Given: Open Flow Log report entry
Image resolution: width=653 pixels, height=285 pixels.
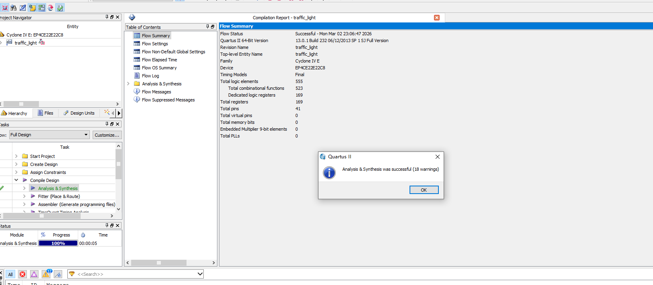Looking at the screenshot, I should click(150, 76).
